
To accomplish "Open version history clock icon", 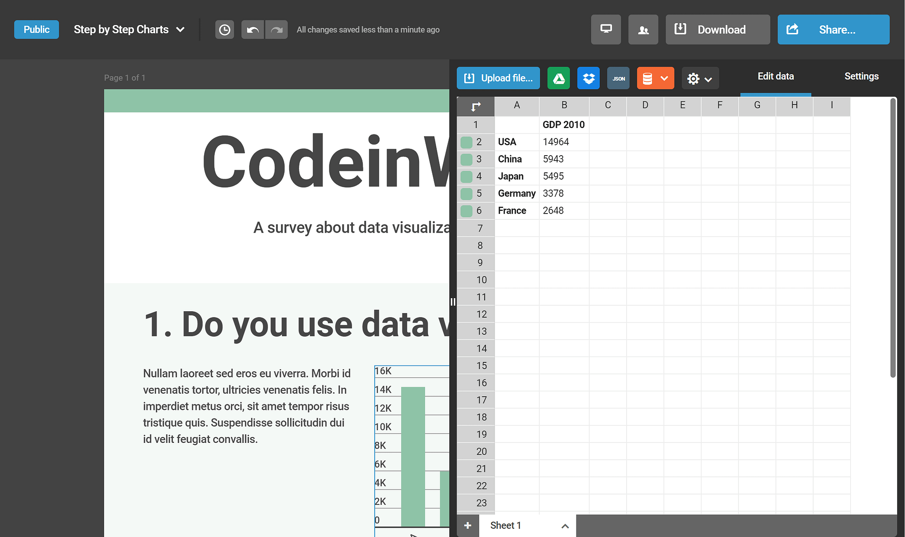I will [224, 30].
